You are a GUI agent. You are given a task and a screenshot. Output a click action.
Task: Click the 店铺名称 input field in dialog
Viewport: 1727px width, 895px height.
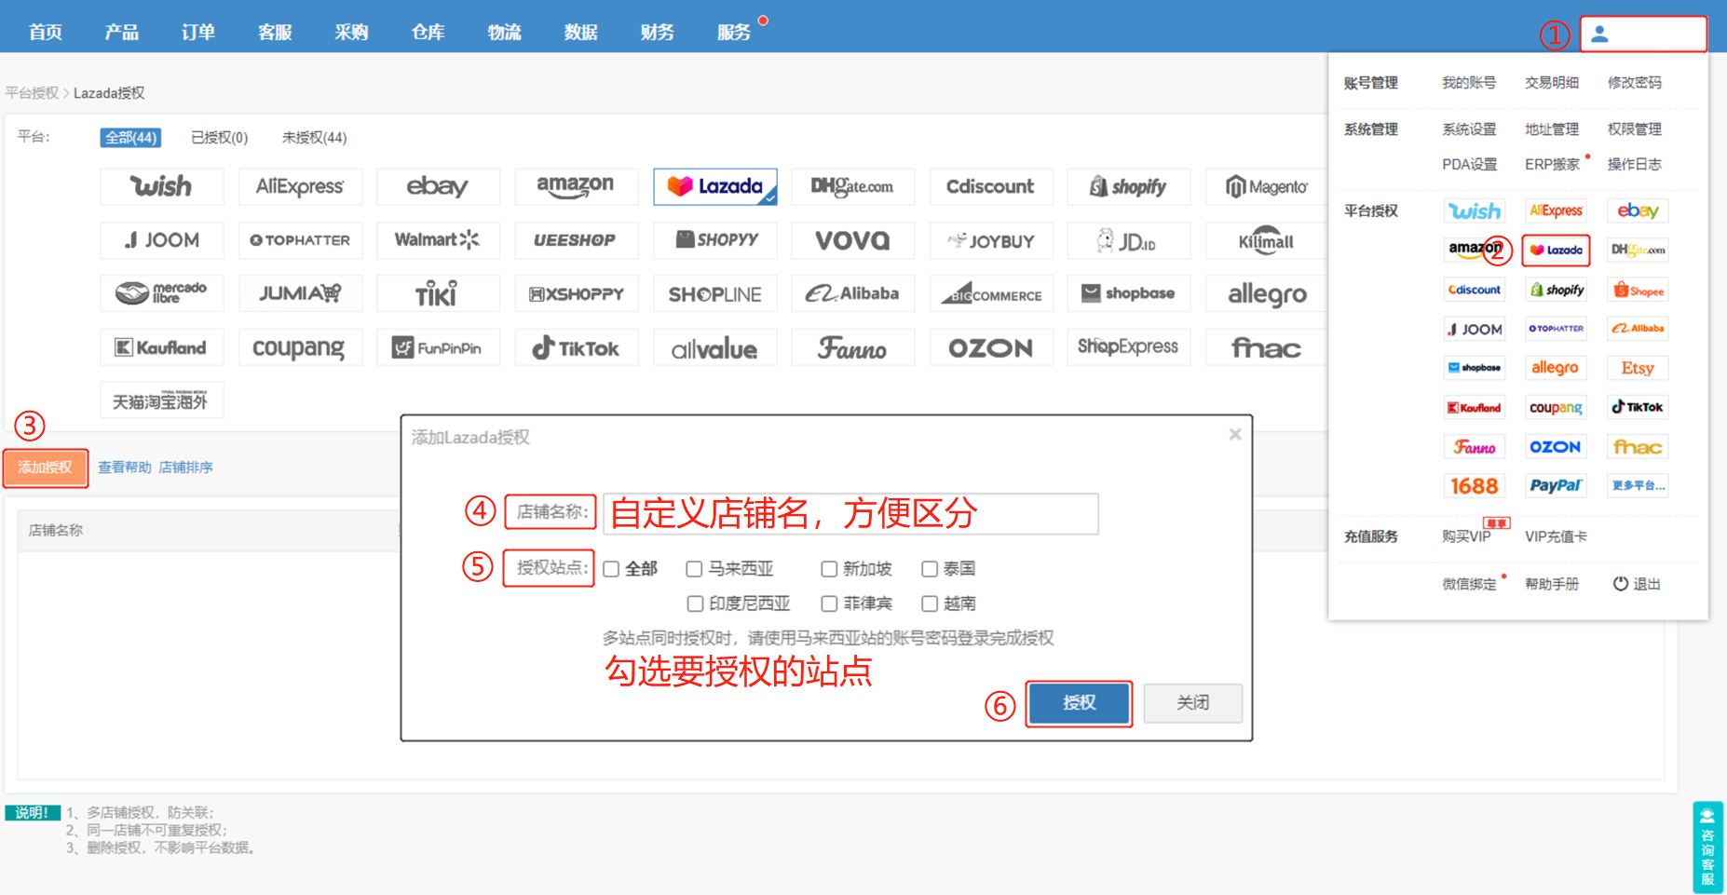[850, 514]
